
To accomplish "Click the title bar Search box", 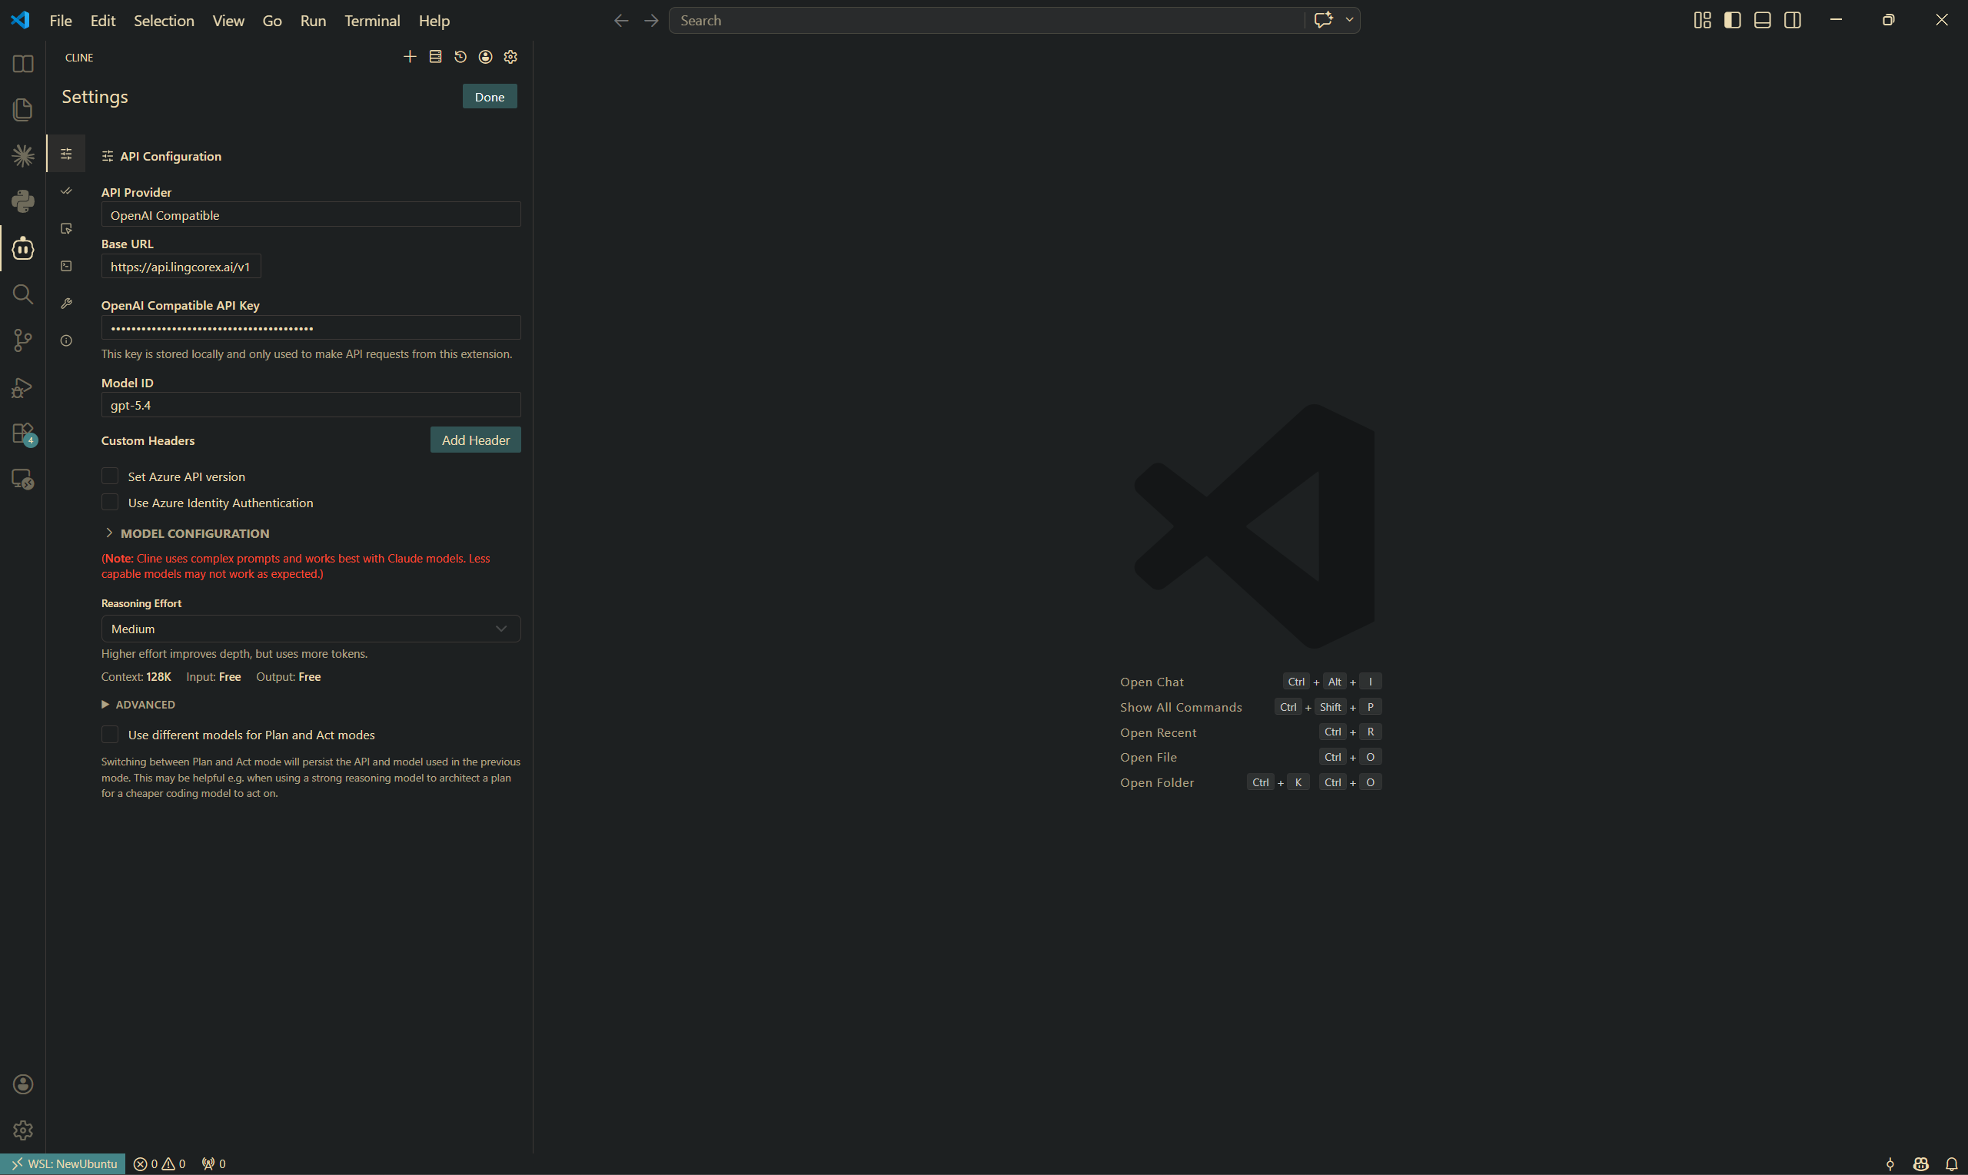I will [986, 21].
